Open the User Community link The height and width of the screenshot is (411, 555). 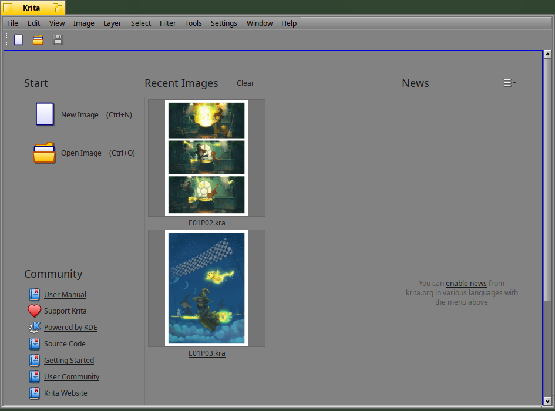72,377
